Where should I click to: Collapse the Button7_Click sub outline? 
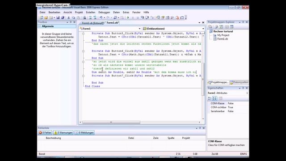[83, 76]
